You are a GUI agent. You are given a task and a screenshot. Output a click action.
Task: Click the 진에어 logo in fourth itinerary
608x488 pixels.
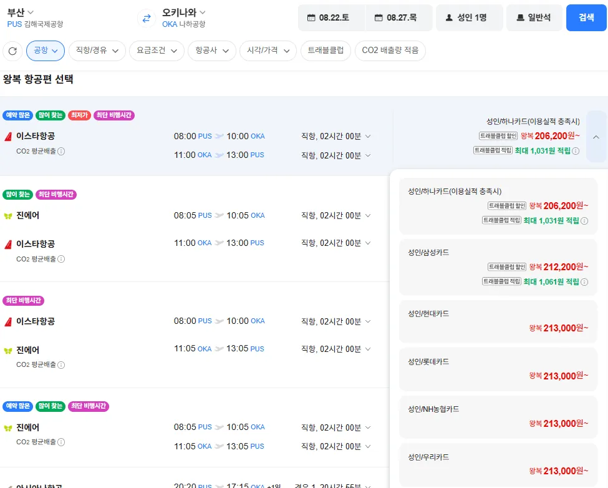click(8, 428)
